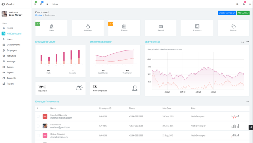Click the name Marshall Nichols

point(59,115)
